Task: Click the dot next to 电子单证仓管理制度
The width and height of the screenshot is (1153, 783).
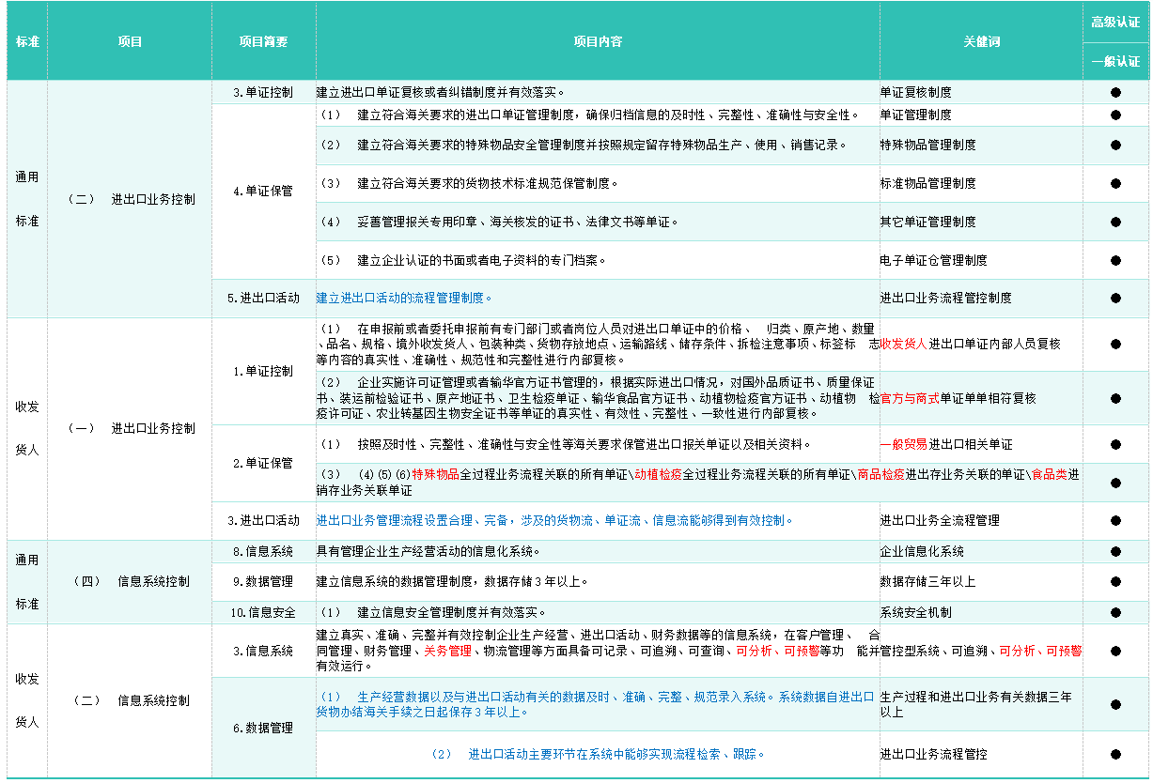Action: point(1115,260)
